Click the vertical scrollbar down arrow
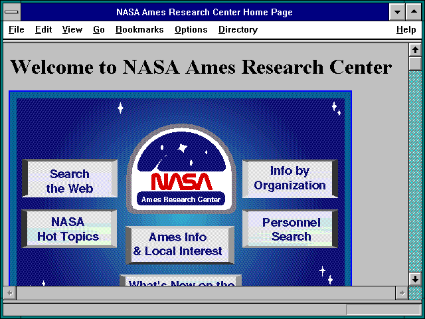Image resolution: width=425 pixels, height=319 pixels. [x=415, y=279]
